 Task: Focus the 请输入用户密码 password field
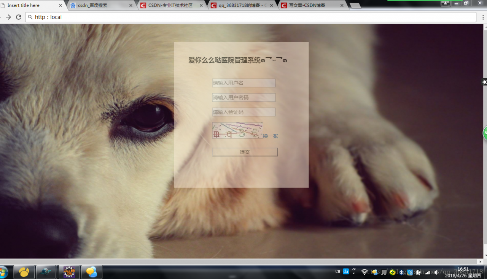coord(243,98)
